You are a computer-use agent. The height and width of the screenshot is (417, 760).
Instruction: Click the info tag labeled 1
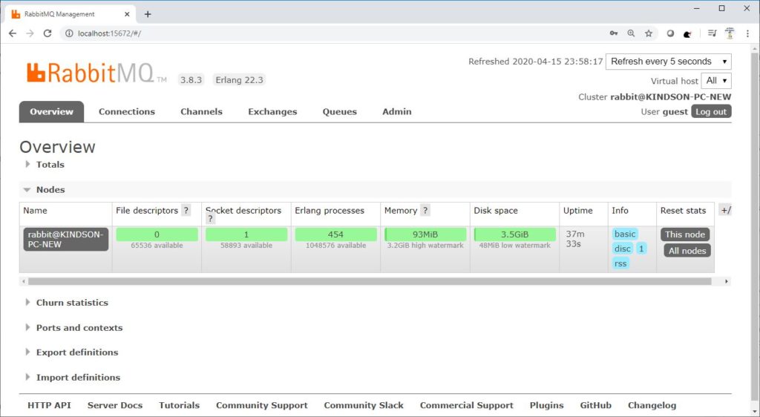641,249
